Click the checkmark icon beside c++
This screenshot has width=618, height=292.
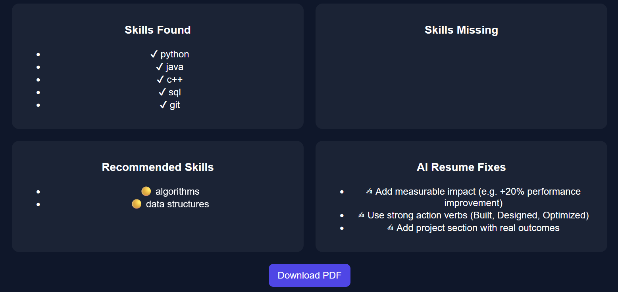point(160,80)
